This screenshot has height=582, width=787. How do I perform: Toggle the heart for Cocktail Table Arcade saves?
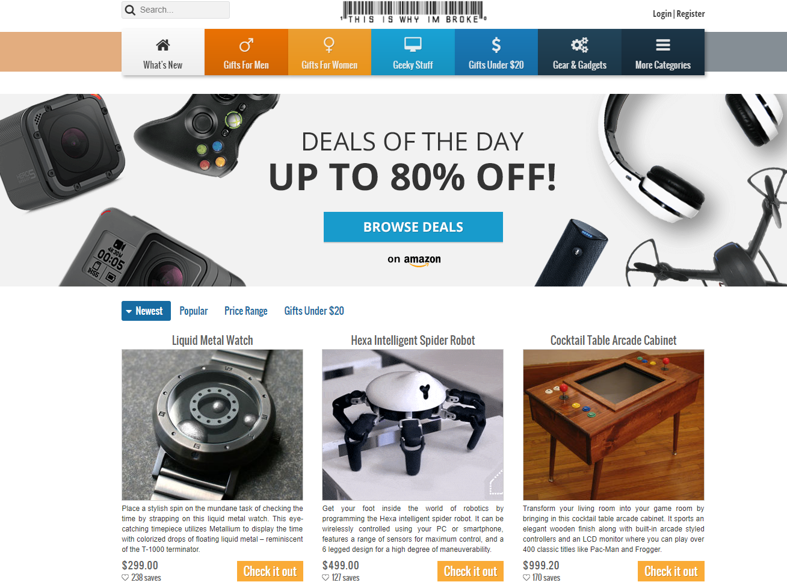click(526, 578)
